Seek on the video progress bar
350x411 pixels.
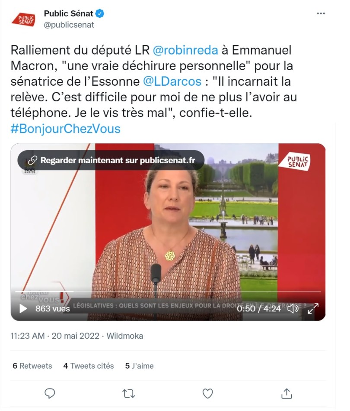(x=168, y=291)
